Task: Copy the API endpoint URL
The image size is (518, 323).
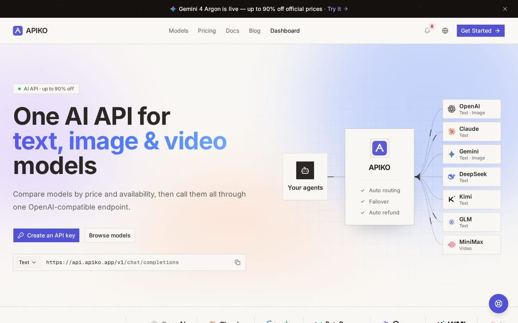Action: 237,262
